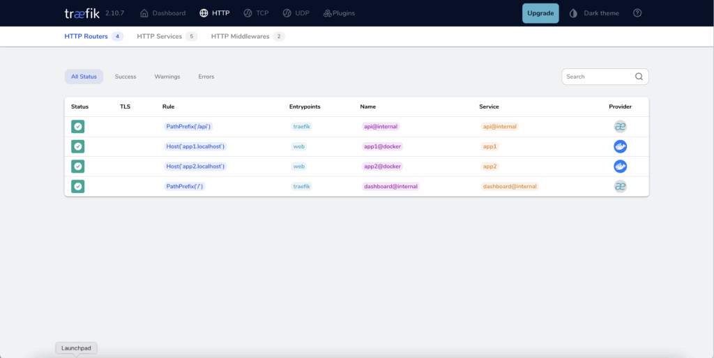Click the Docker provider icon for app1
714x358 pixels.
pyautogui.click(x=620, y=146)
